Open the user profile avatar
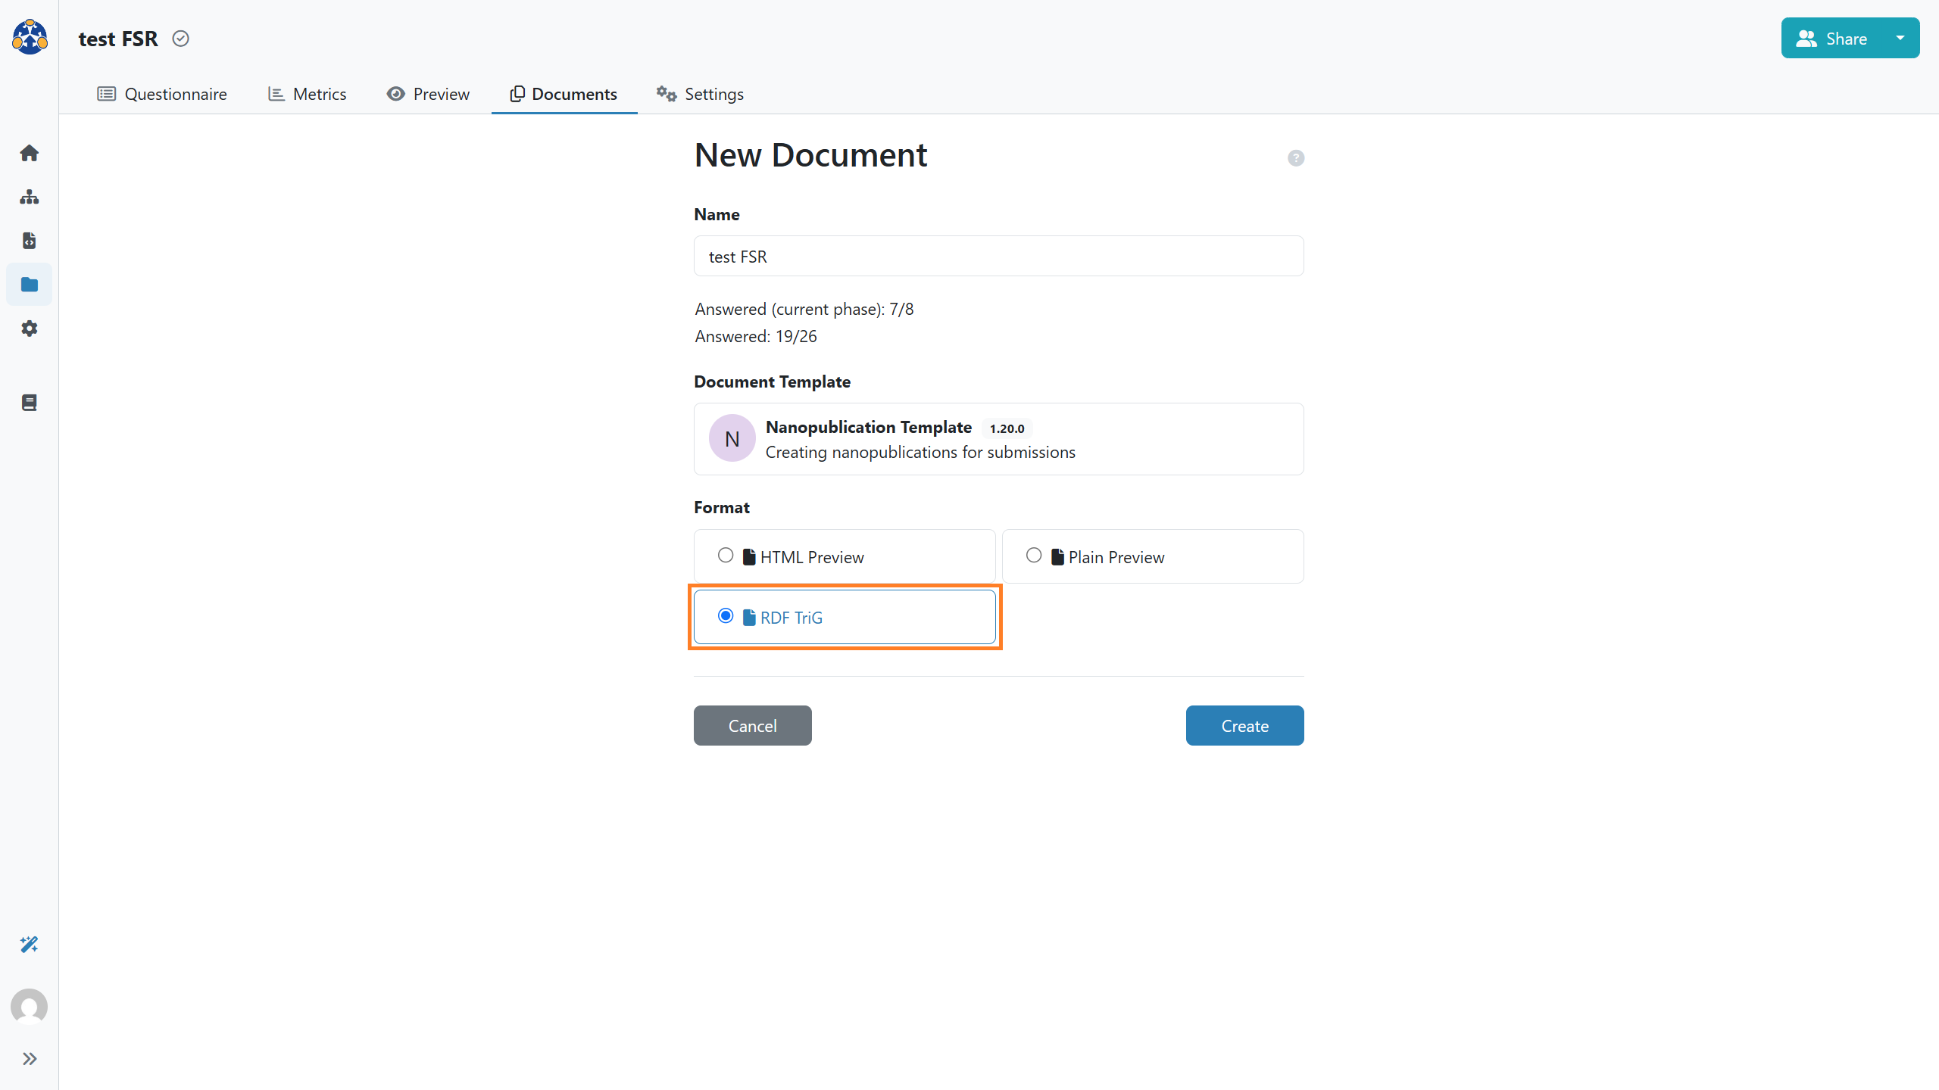The width and height of the screenshot is (1939, 1090). [30, 1007]
